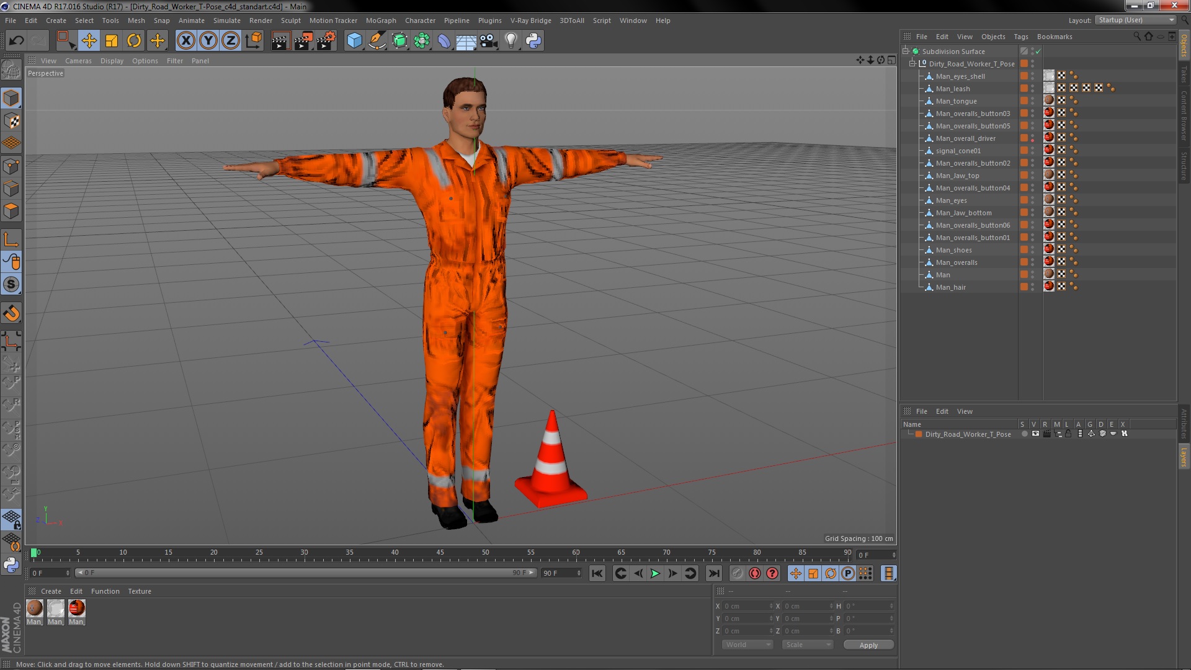The height and width of the screenshot is (670, 1191).
Task: Click the Subdivision Surface generator icon
Action: [x=399, y=41]
